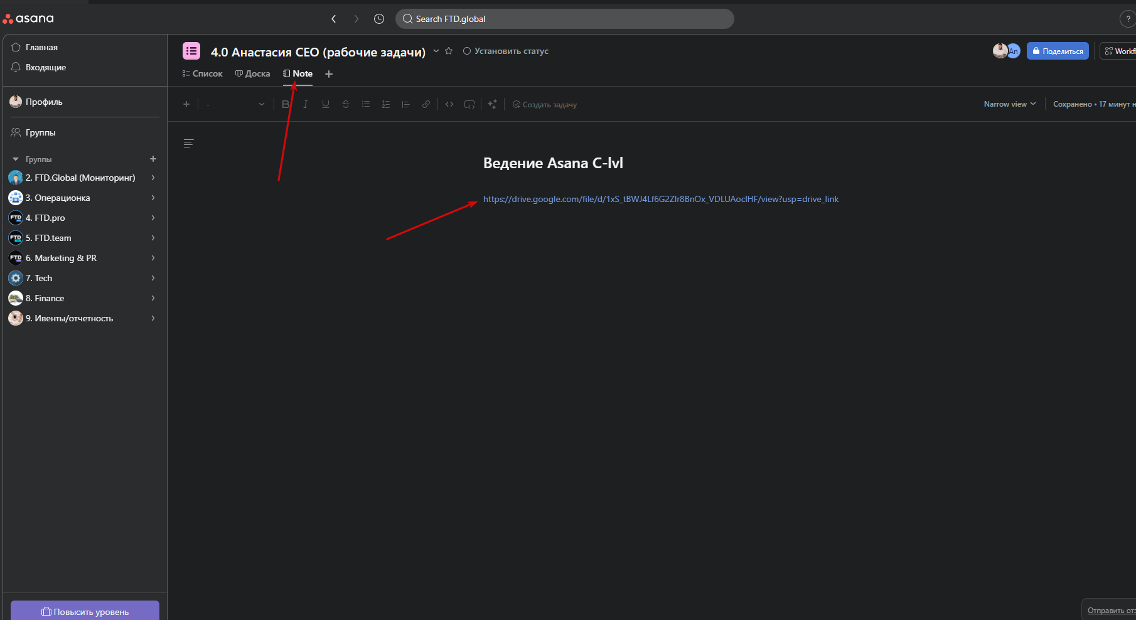Expand the 4. FTD.pro chevron
This screenshot has width=1136, height=620.
(153, 218)
